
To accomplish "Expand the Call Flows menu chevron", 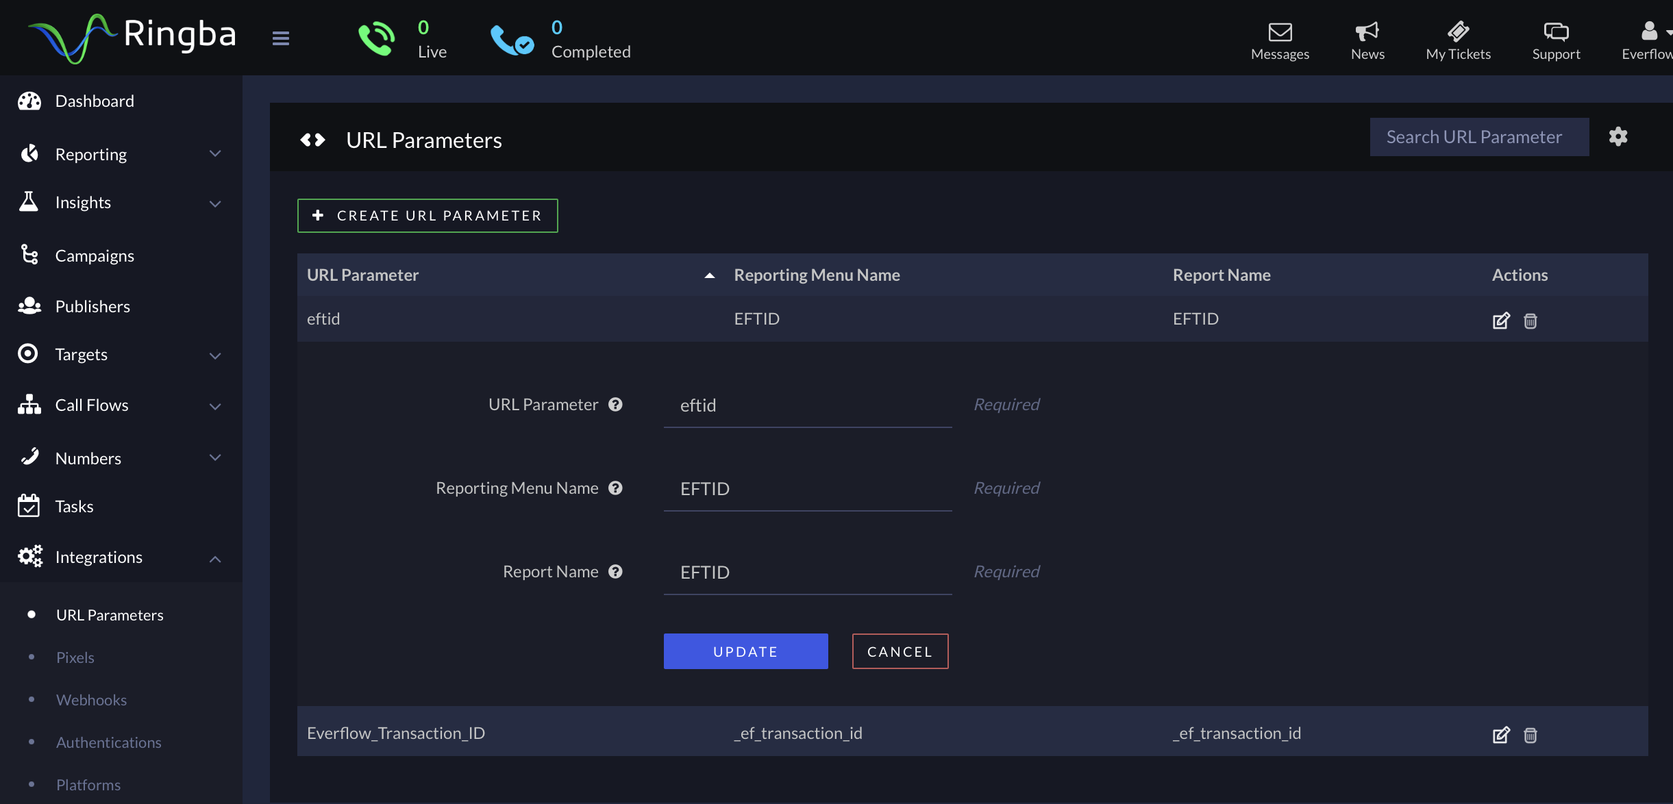I will 215,406.
